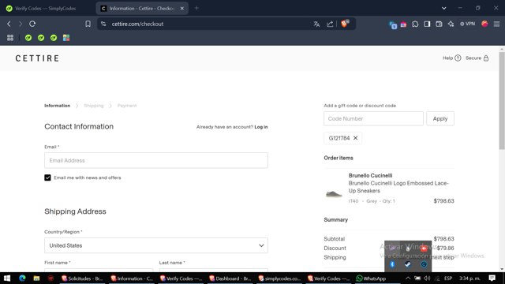Screen dimensions: 505x284
Task: Open the site settings icon beside the URL
Action: coord(103,24)
